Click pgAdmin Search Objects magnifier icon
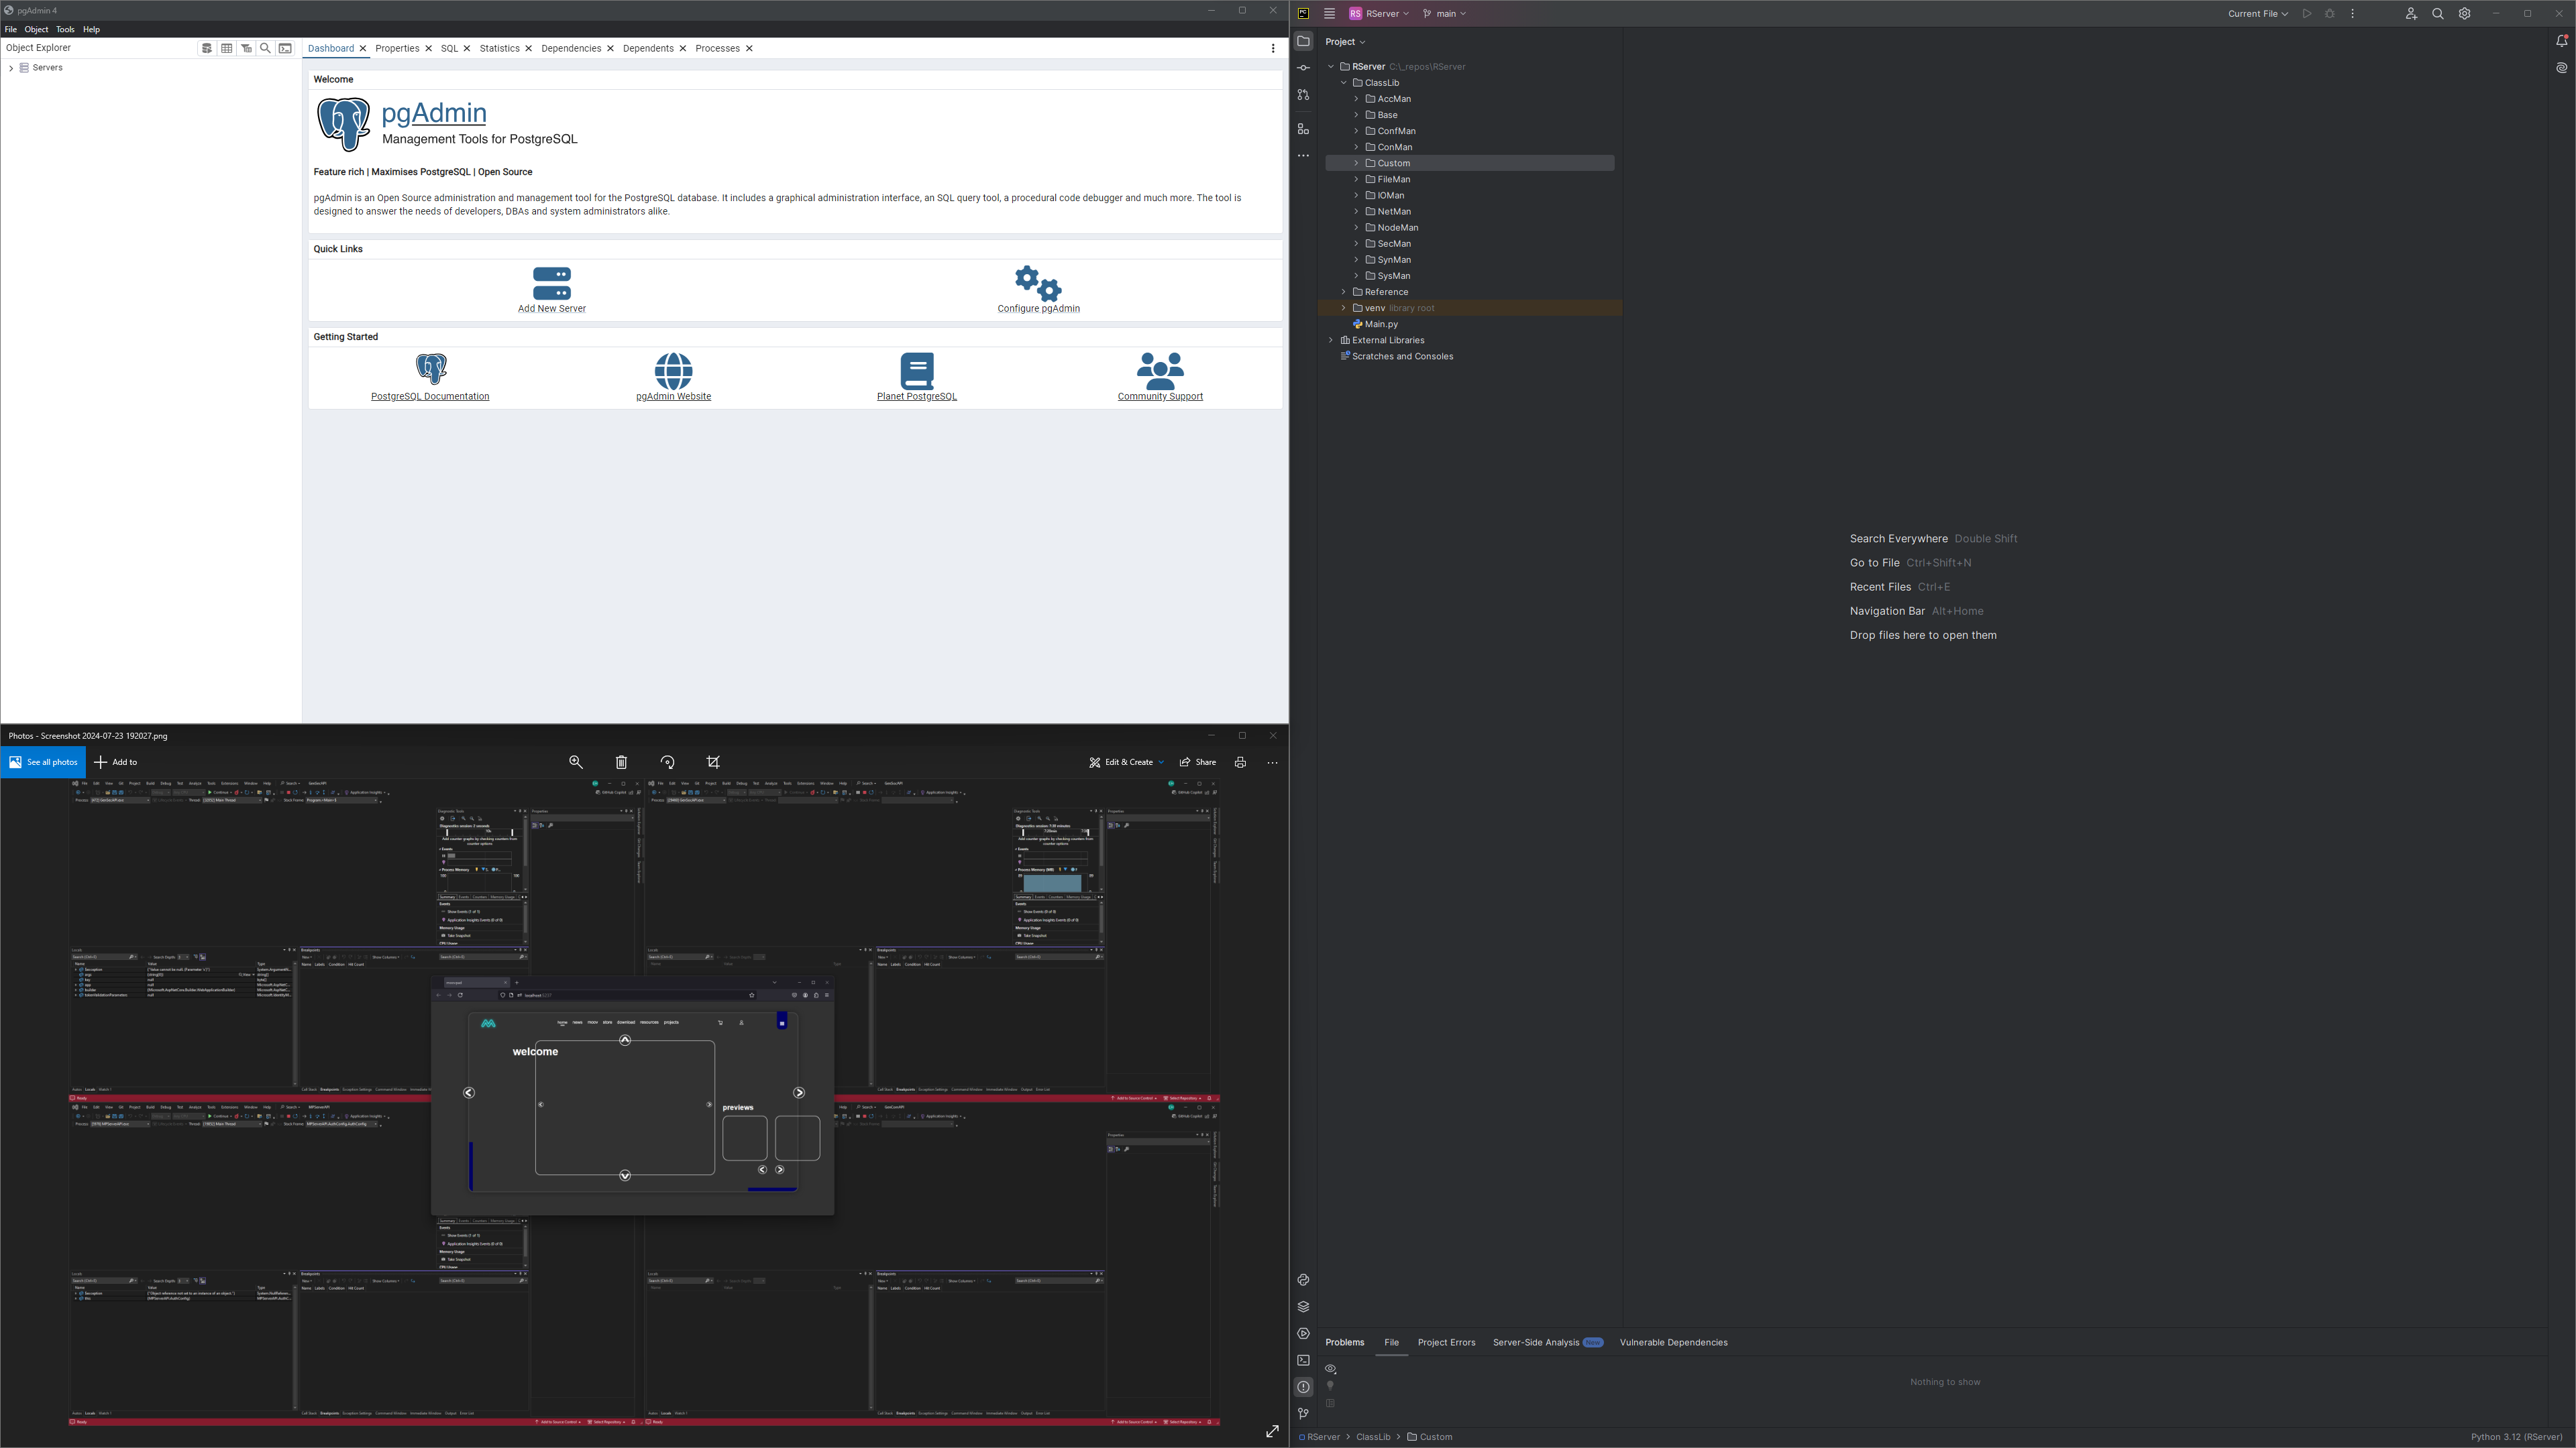Screen dimensions: 2576x1448 pyautogui.click(x=265, y=48)
